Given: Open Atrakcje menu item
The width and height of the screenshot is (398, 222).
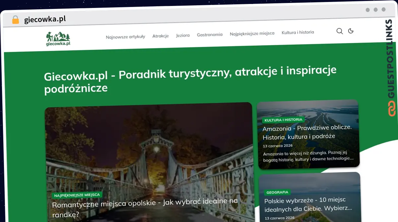Looking at the screenshot, I should (161, 36).
